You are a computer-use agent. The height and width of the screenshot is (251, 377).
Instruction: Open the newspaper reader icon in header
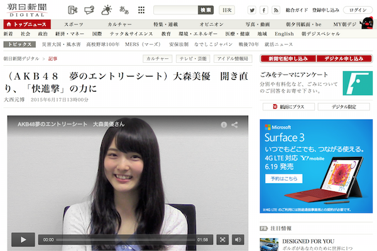[73, 10]
